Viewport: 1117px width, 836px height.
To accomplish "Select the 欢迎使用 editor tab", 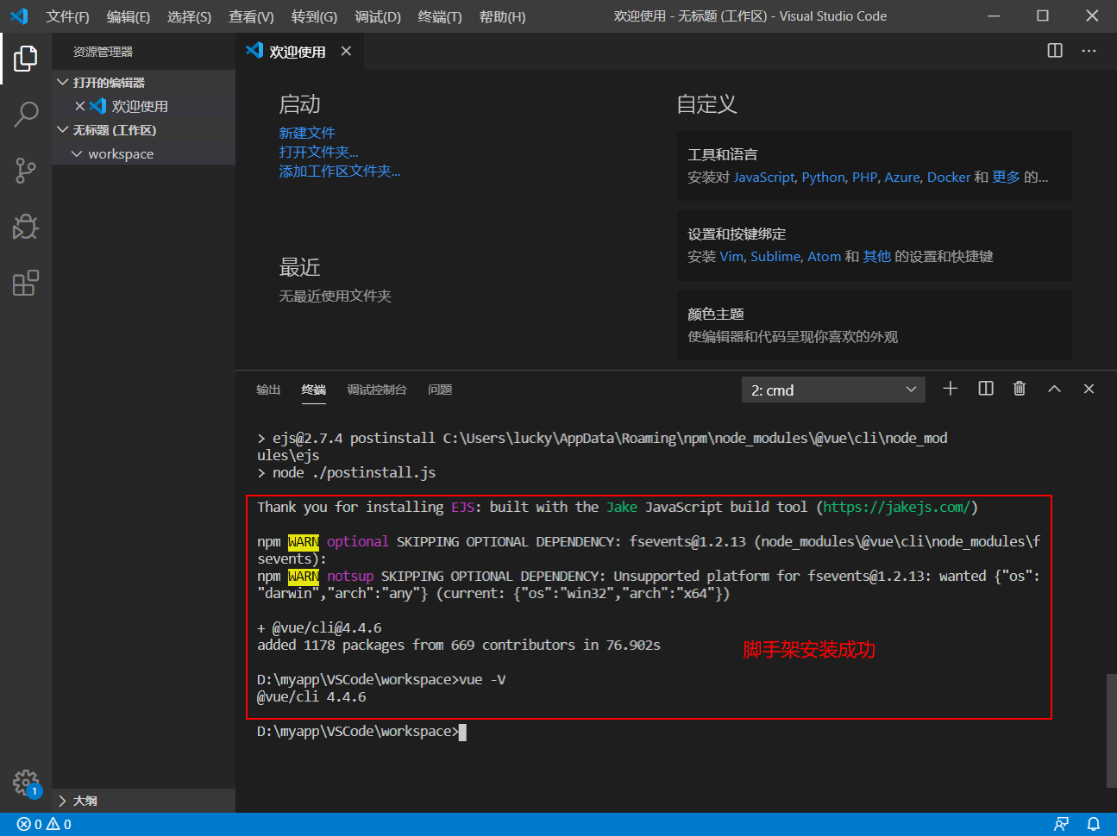I will [298, 52].
